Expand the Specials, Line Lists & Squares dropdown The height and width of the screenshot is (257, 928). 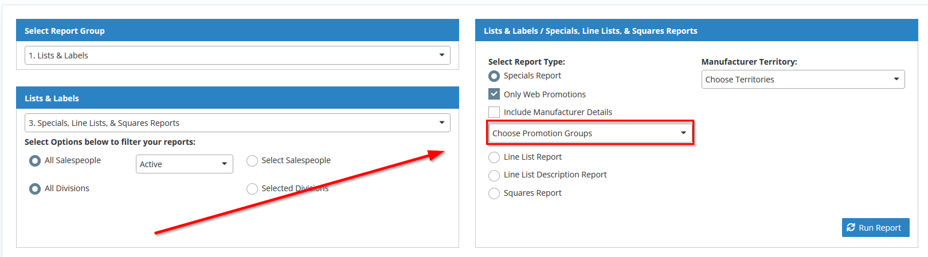[237, 123]
